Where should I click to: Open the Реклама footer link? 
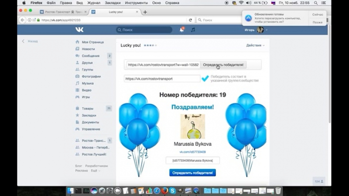pos(82,170)
